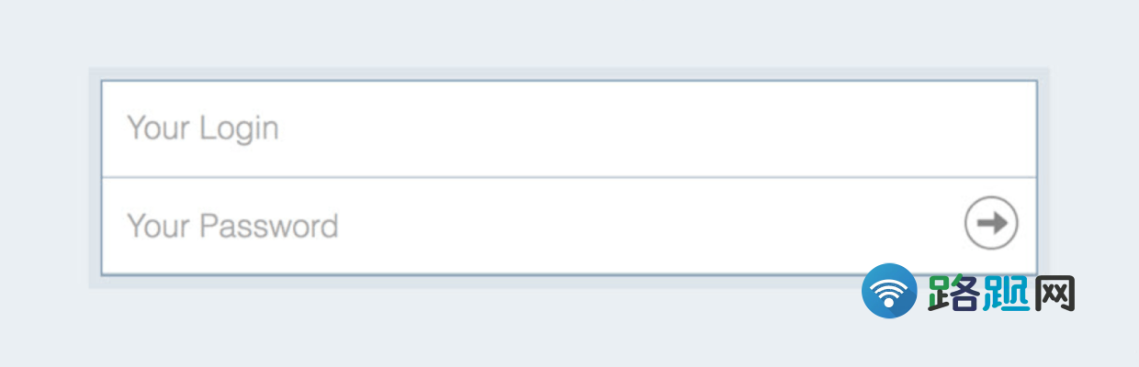
Task: Click the blue Wi-Fi logo icon
Action: (x=888, y=291)
